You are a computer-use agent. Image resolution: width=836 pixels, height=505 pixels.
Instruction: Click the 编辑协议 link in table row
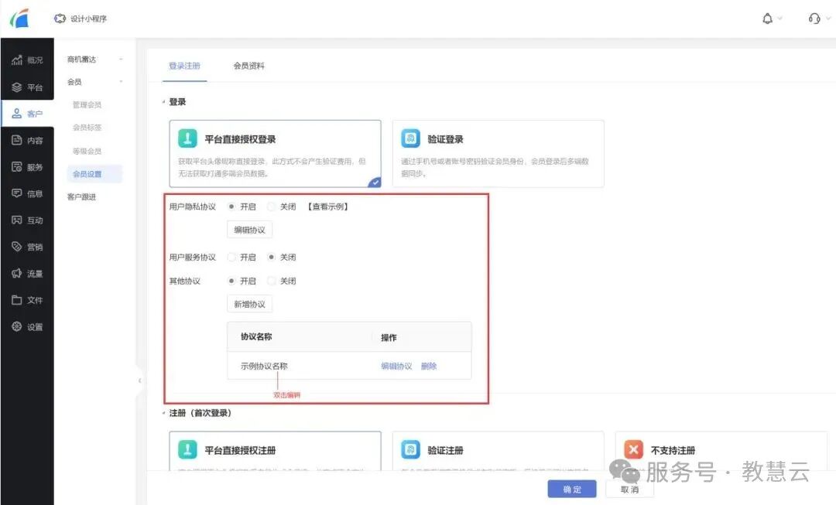[396, 366]
